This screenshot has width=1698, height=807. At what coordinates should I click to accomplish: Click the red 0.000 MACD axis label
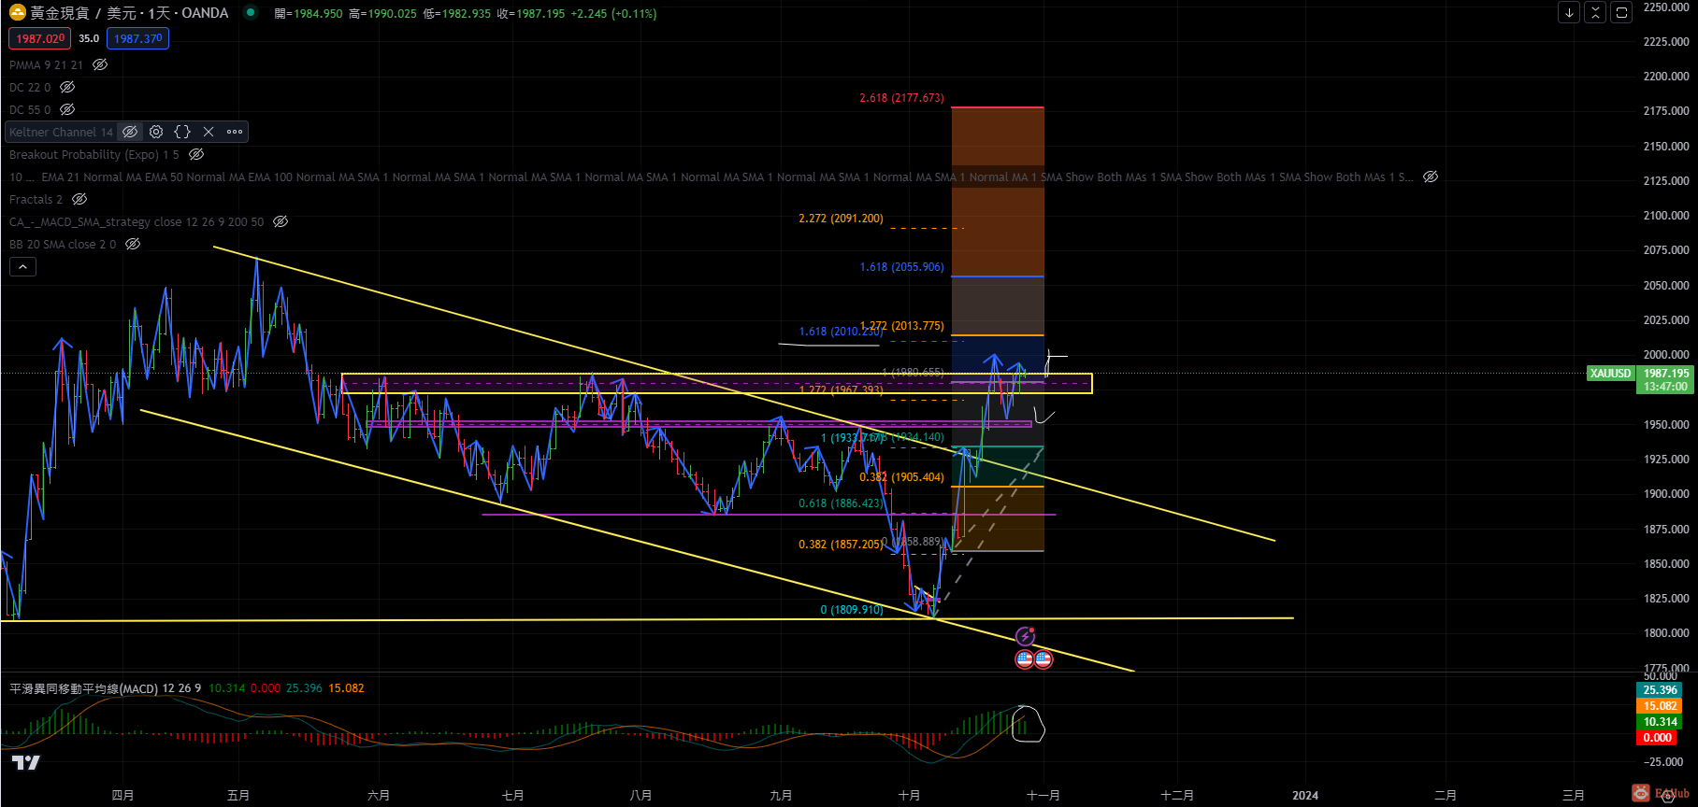(x=1658, y=738)
